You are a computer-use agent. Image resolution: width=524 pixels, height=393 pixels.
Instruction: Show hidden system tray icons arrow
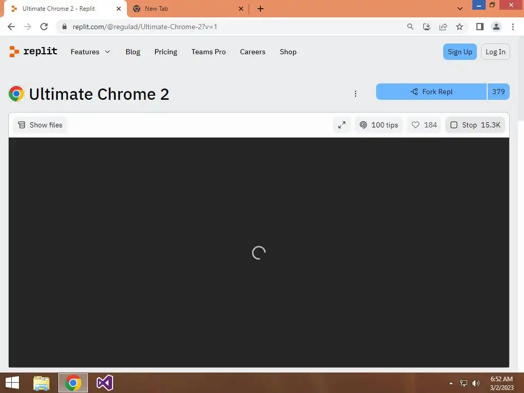451,383
